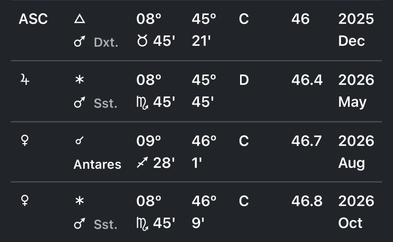
Task: Click the D letter in the Jupiter row
Action: click(x=244, y=80)
